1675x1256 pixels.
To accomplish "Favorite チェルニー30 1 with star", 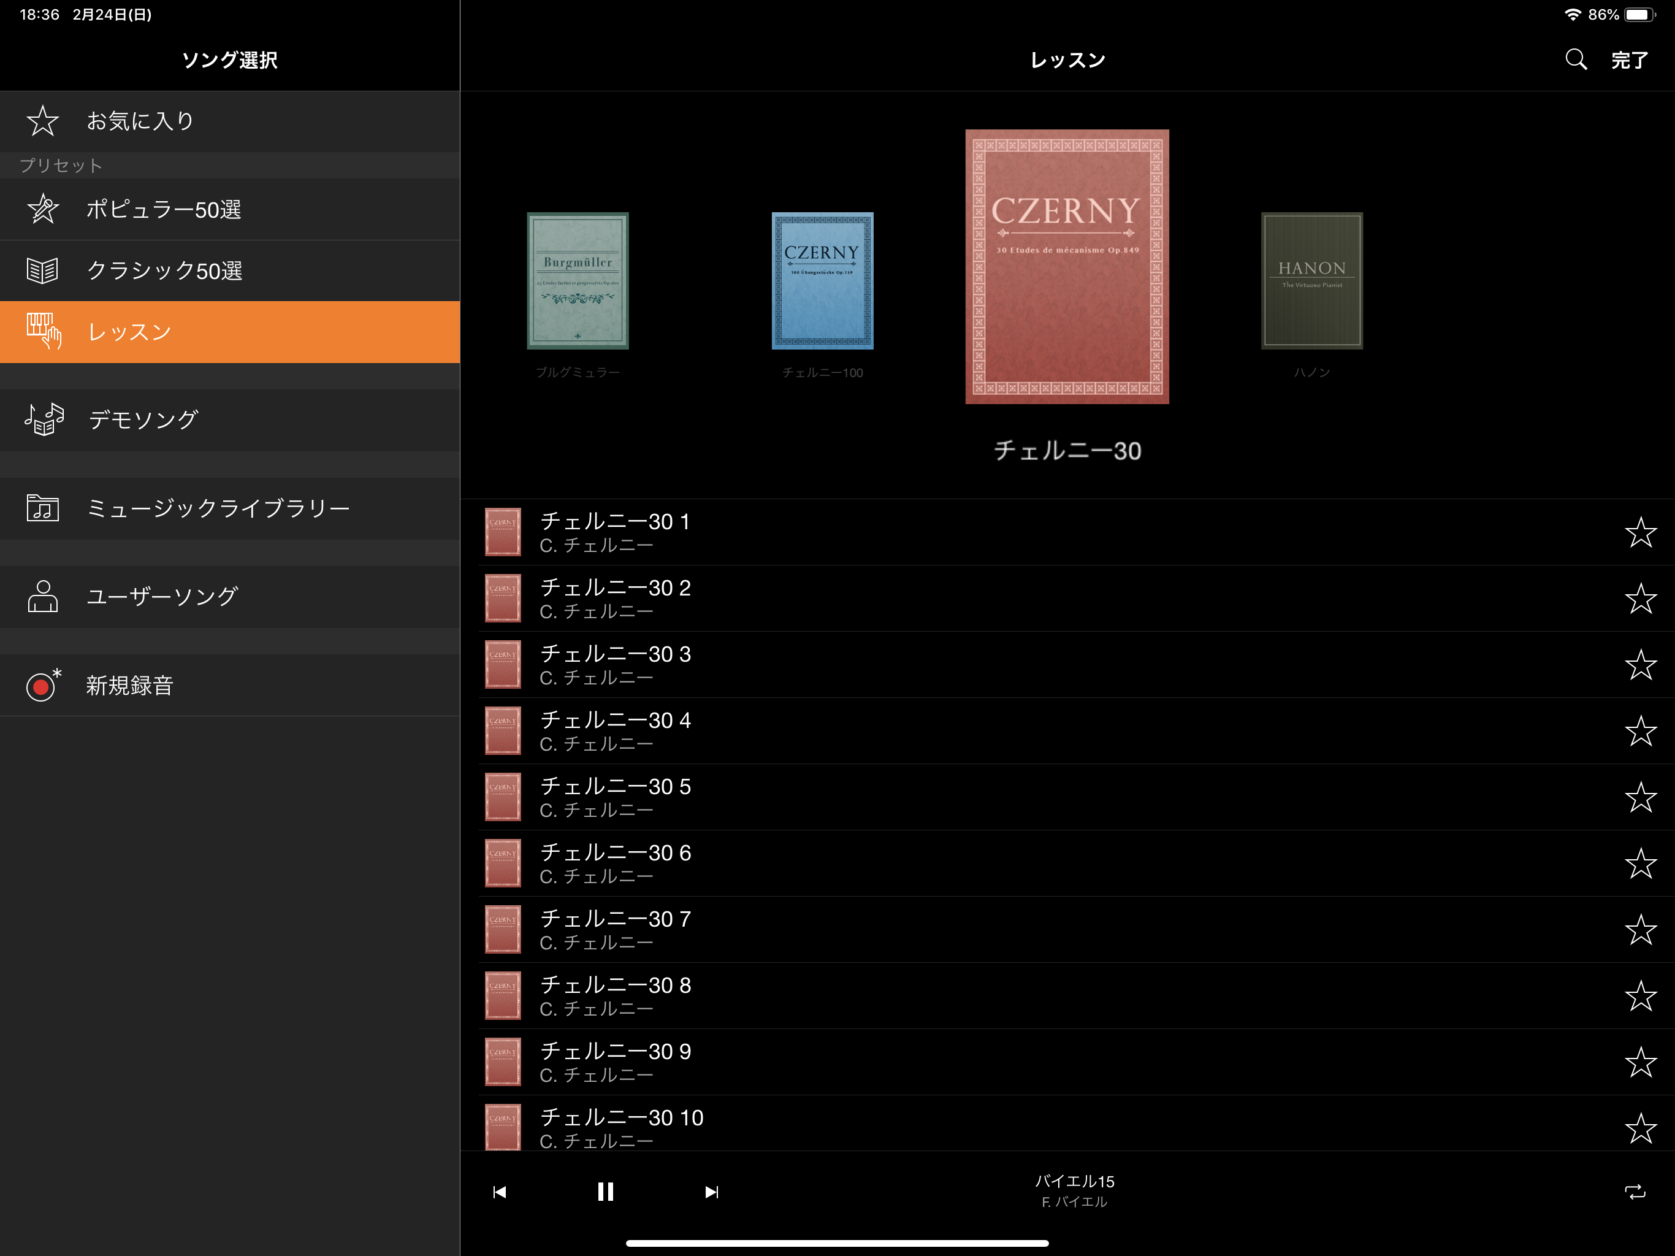I will (x=1640, y=532).
